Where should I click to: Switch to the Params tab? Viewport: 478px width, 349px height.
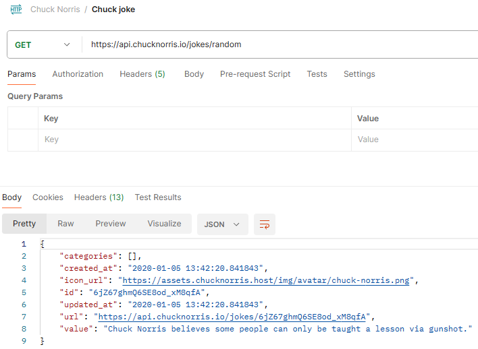pos(22,74)
